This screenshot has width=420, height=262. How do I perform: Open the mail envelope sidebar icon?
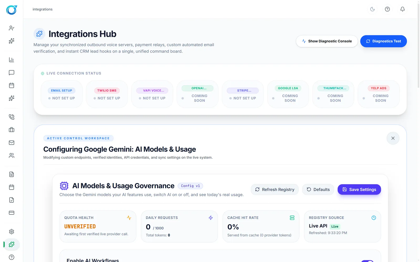pos(12,143)
